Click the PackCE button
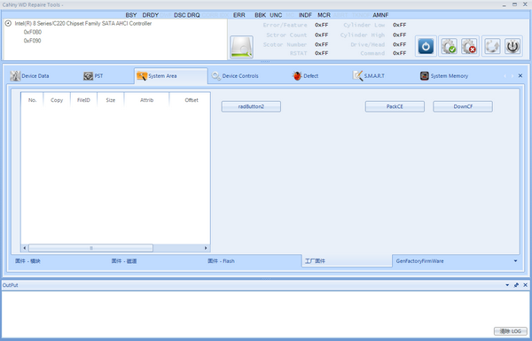The width and height of the screenshot is (532, 341). [395, 106]
